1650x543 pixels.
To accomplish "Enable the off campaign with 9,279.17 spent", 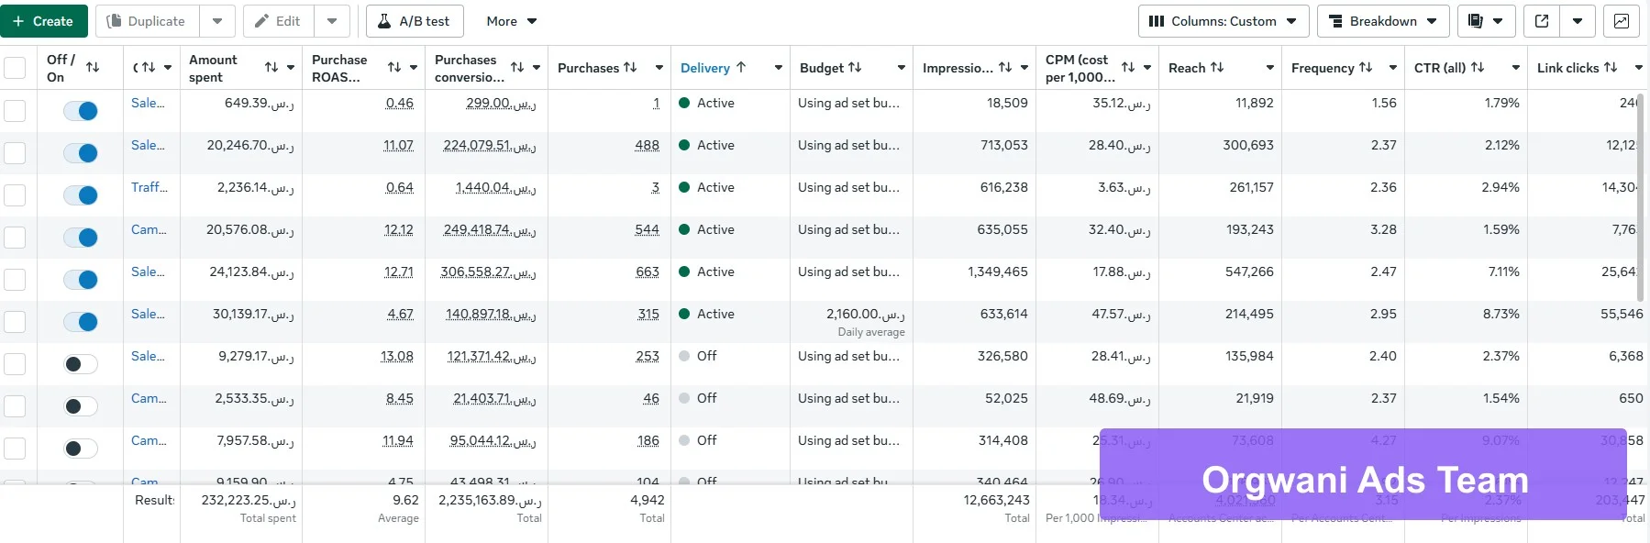I will 81,364.
